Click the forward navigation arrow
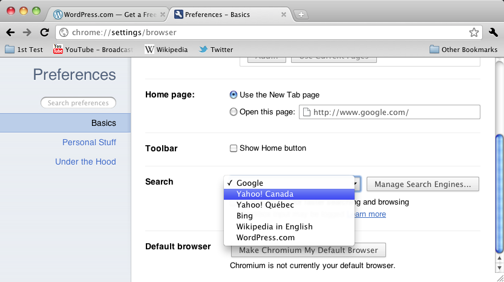 (27, 32)
